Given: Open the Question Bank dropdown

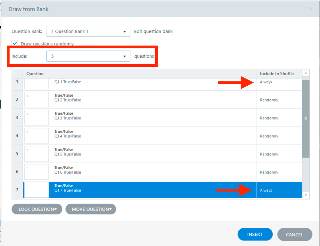Looking at the screenshot, I should pyautogui.click(x=88, y=31).
